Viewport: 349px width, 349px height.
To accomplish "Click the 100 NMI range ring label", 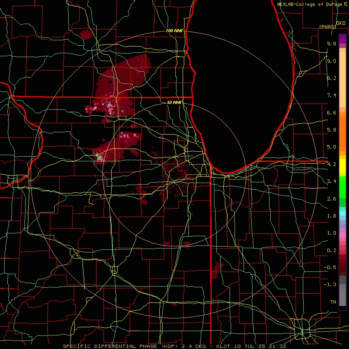I will tap(174, 31).
